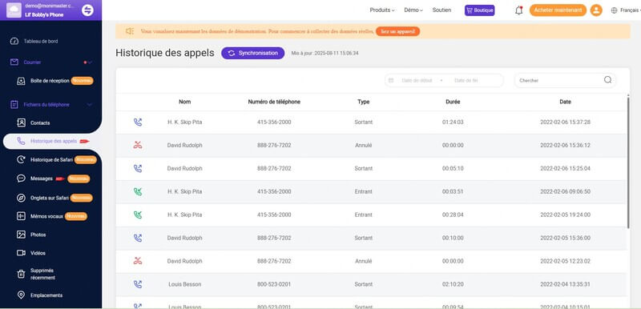The width and height of the screenshot is (641, 309).
Task: Click the demo@monimaster account email text
Action: (50, 6)
